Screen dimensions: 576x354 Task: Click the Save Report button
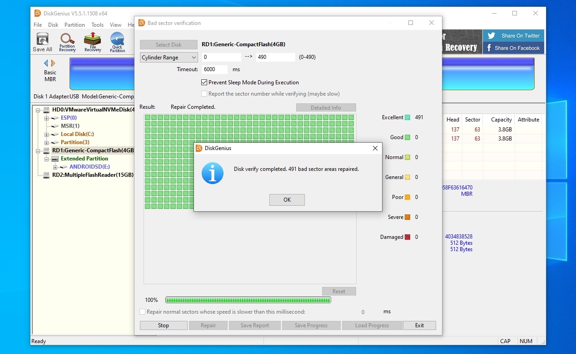pos(255,325)
